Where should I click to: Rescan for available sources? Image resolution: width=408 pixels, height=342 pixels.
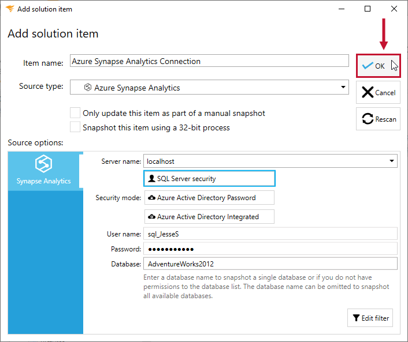point(378,119)
